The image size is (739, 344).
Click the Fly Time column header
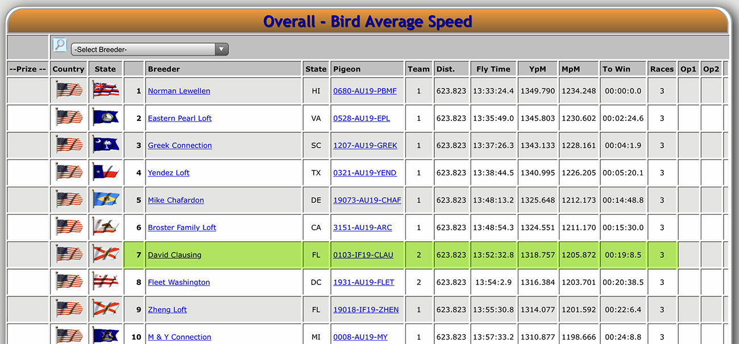(493, 69)
